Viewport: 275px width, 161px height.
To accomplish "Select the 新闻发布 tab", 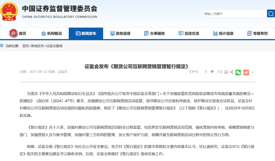I will click(x=86, y=33).
